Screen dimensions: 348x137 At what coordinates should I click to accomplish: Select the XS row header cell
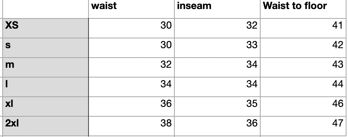click(x=46, y=28)
